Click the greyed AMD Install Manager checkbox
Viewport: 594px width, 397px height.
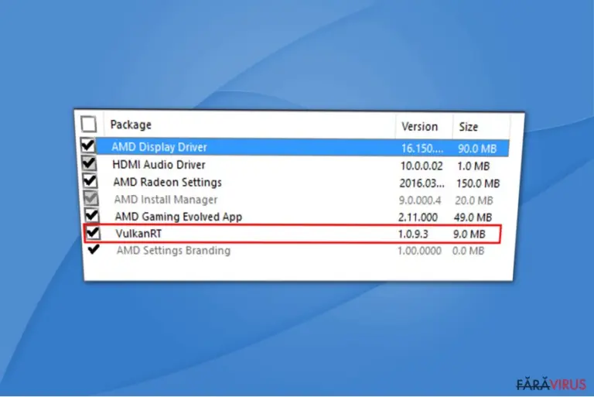91,198
